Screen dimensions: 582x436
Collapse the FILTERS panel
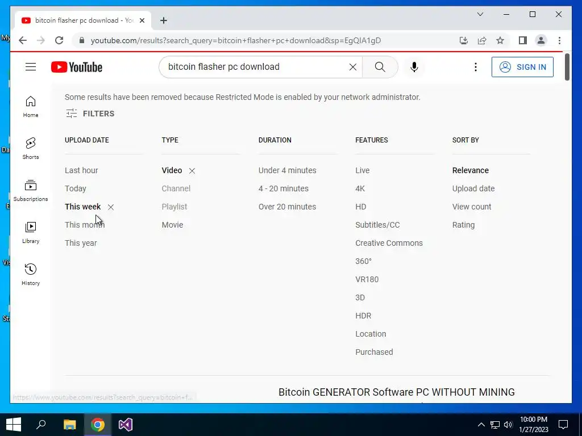click(90, 114)
